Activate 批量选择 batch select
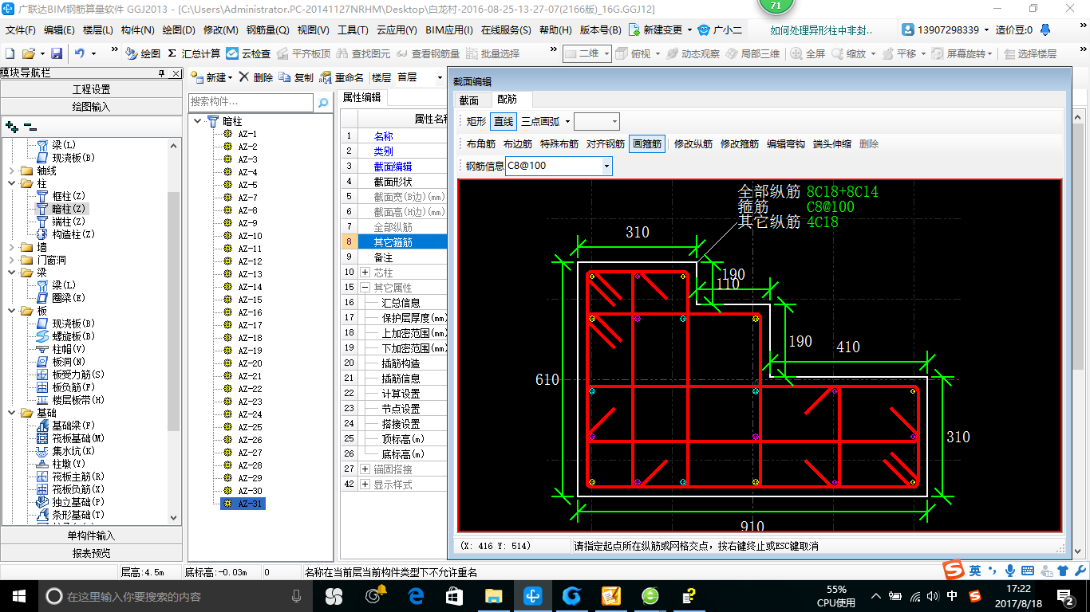This screenshot has height=612, width=1090. click(x=492, y=53)
